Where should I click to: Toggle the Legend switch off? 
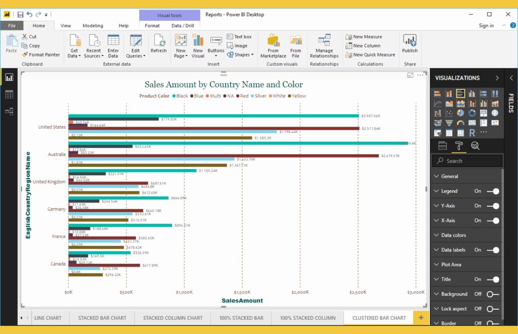[x=494, y=191]
